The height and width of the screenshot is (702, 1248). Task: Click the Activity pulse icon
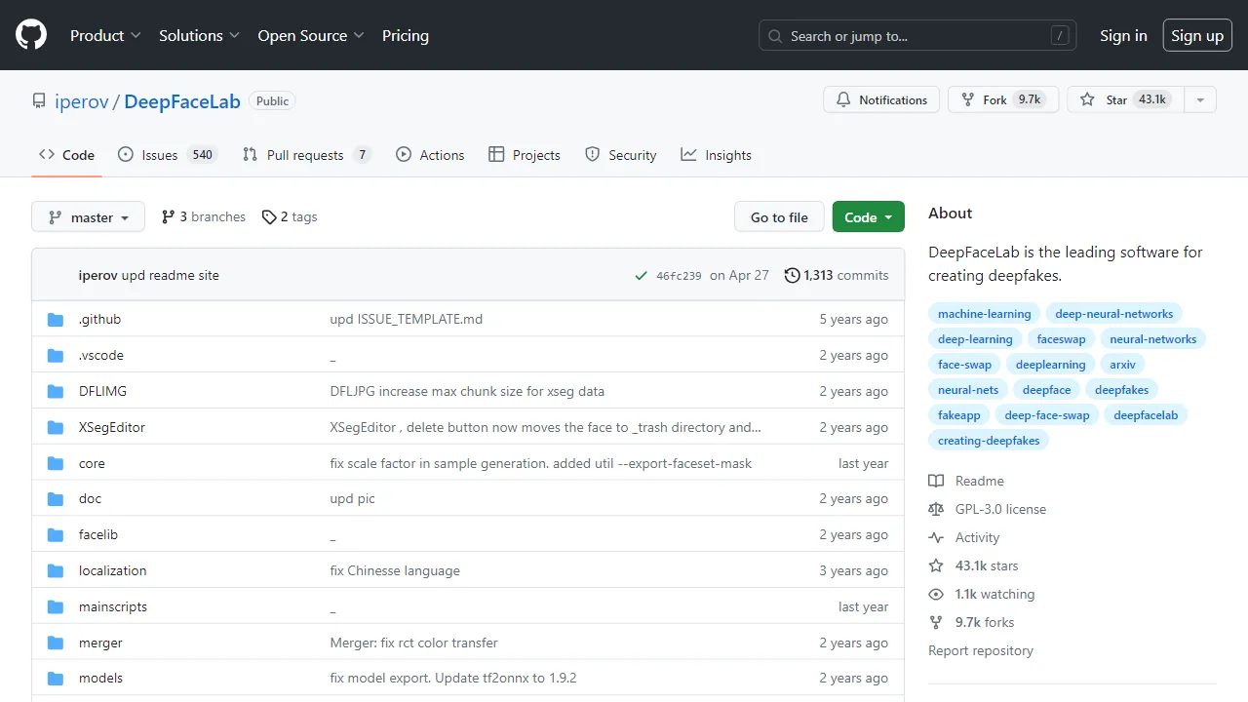point(936,537)
